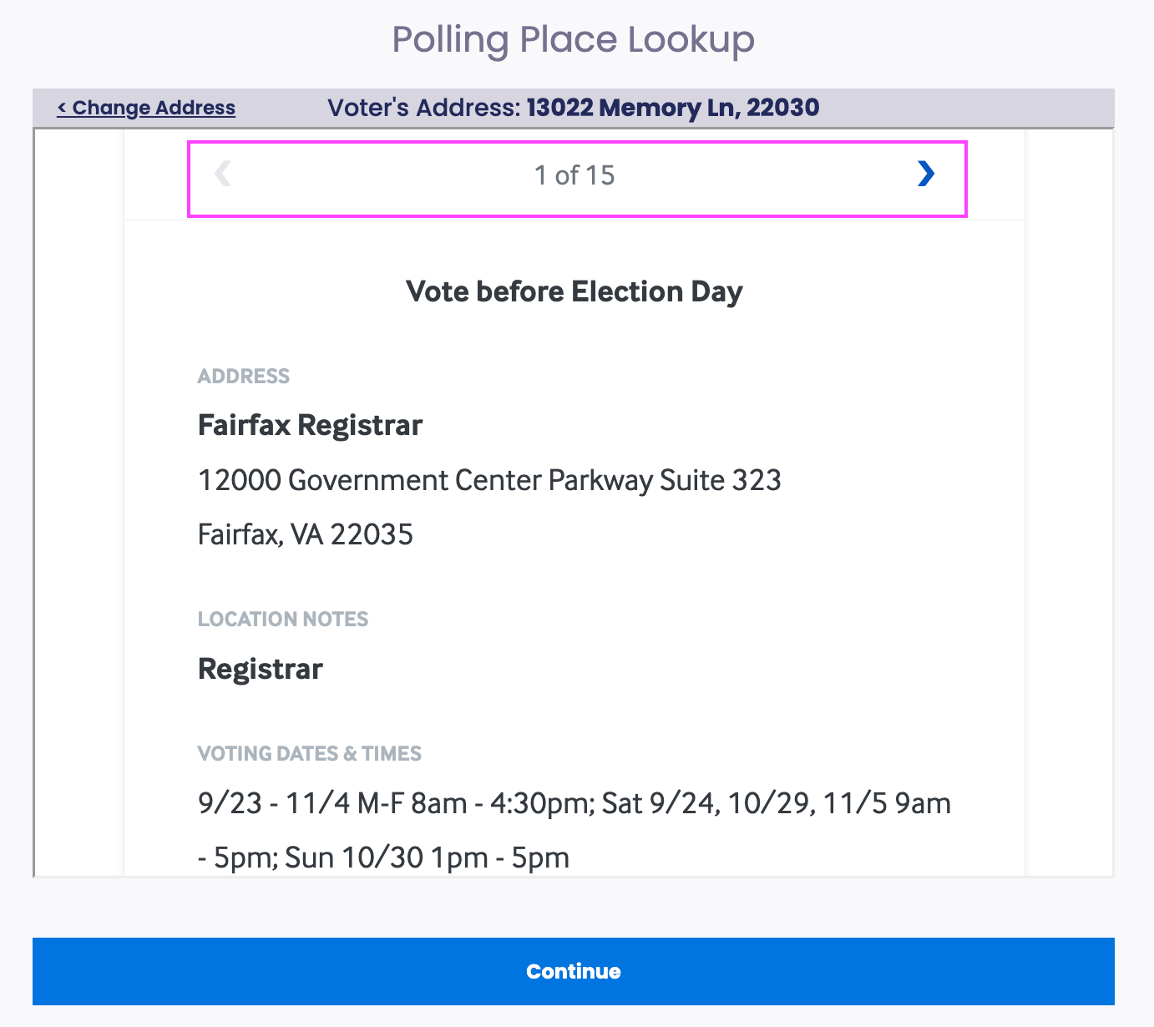Click the "1 of 15" page indicator
Image resolution: width=1154 pixels, height=1027 pixels.
click(x=574, y=175)
